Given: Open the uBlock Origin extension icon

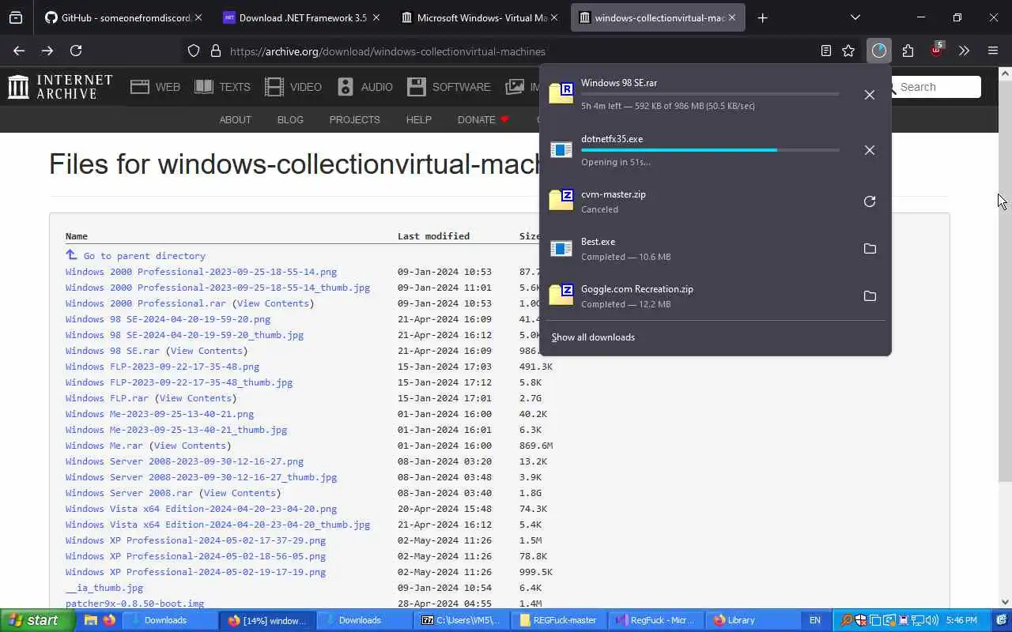Looking at the screenshot, I should [x=936, y=51].
